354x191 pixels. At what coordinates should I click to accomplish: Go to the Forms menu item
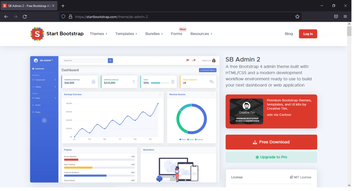pos(176,34)
